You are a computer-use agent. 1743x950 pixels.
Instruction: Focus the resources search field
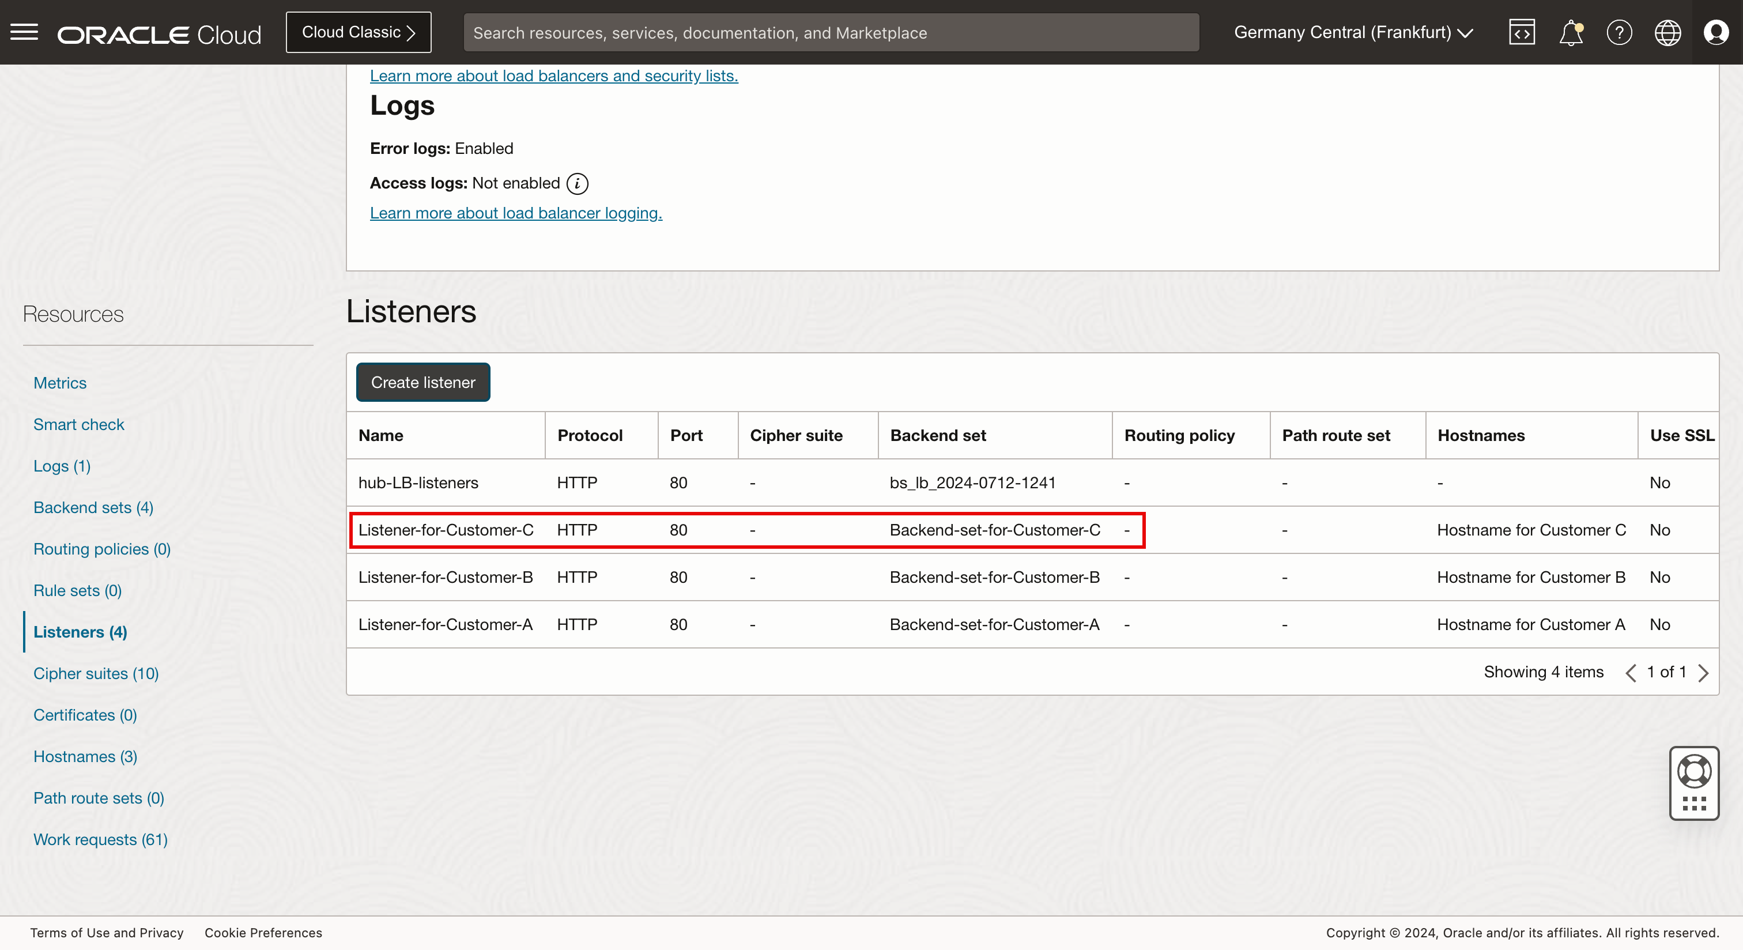click(831, 32)
